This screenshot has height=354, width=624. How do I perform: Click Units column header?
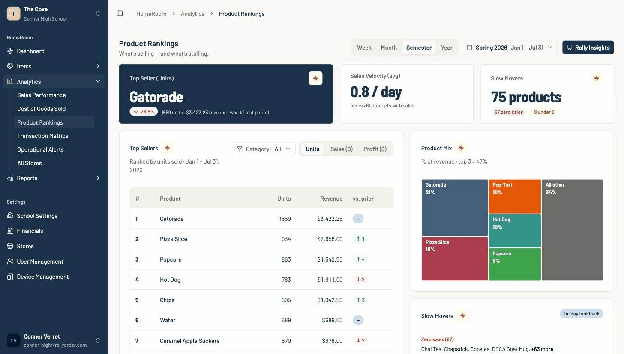point(284,199)
